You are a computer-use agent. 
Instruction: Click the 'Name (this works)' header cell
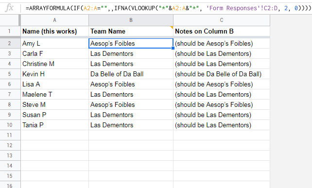(54, 31)
